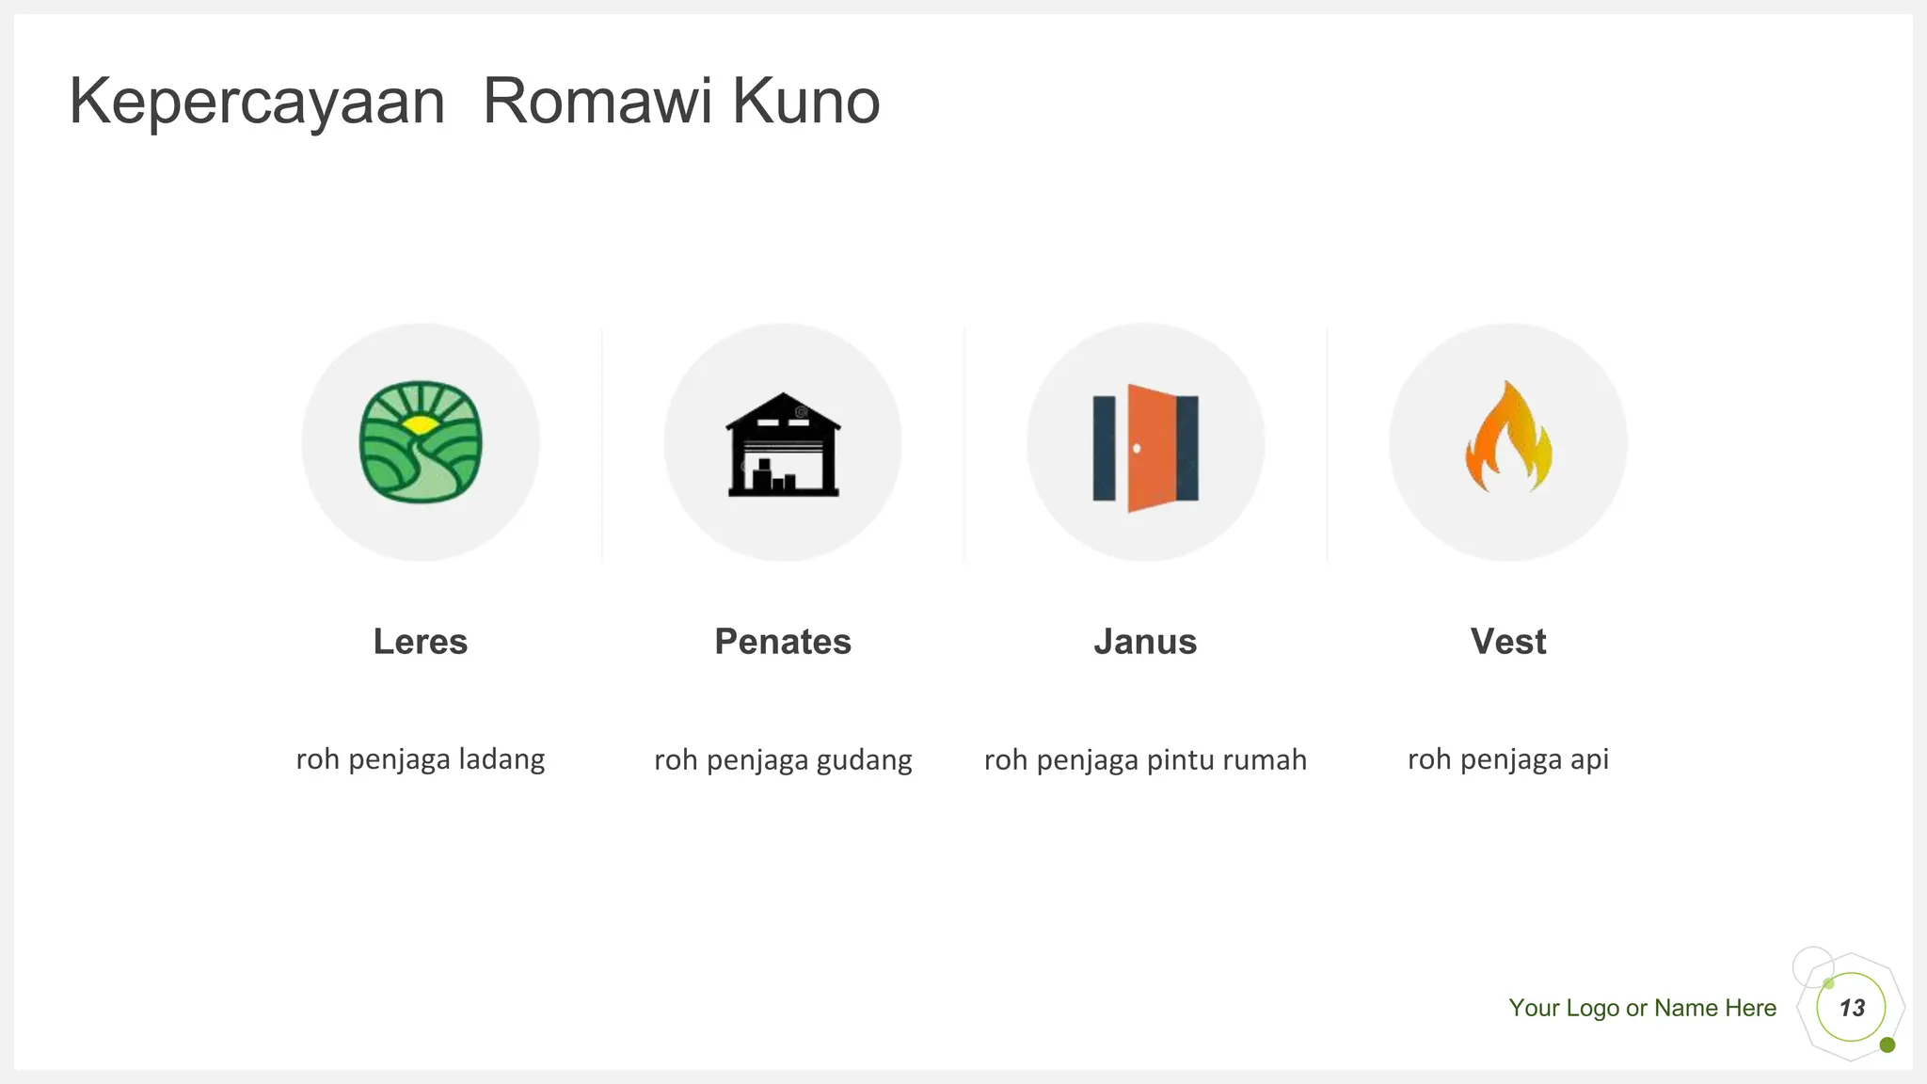Click the orange open door icon

pos(1145,448)
